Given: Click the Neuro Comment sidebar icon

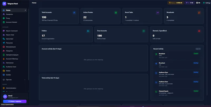Looking at the screenshot, I should (4, 31).
